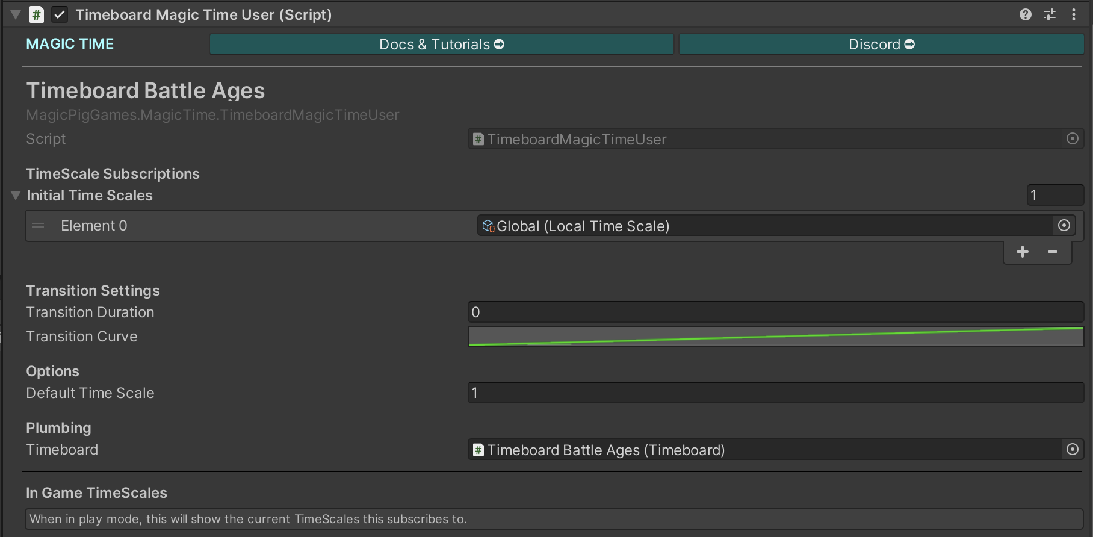
Task: Open object picker for the Script field
Action: (x=1073, y=139)
